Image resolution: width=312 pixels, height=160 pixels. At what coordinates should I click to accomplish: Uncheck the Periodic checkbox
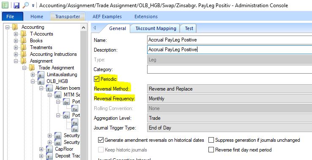tap(97, 79)
